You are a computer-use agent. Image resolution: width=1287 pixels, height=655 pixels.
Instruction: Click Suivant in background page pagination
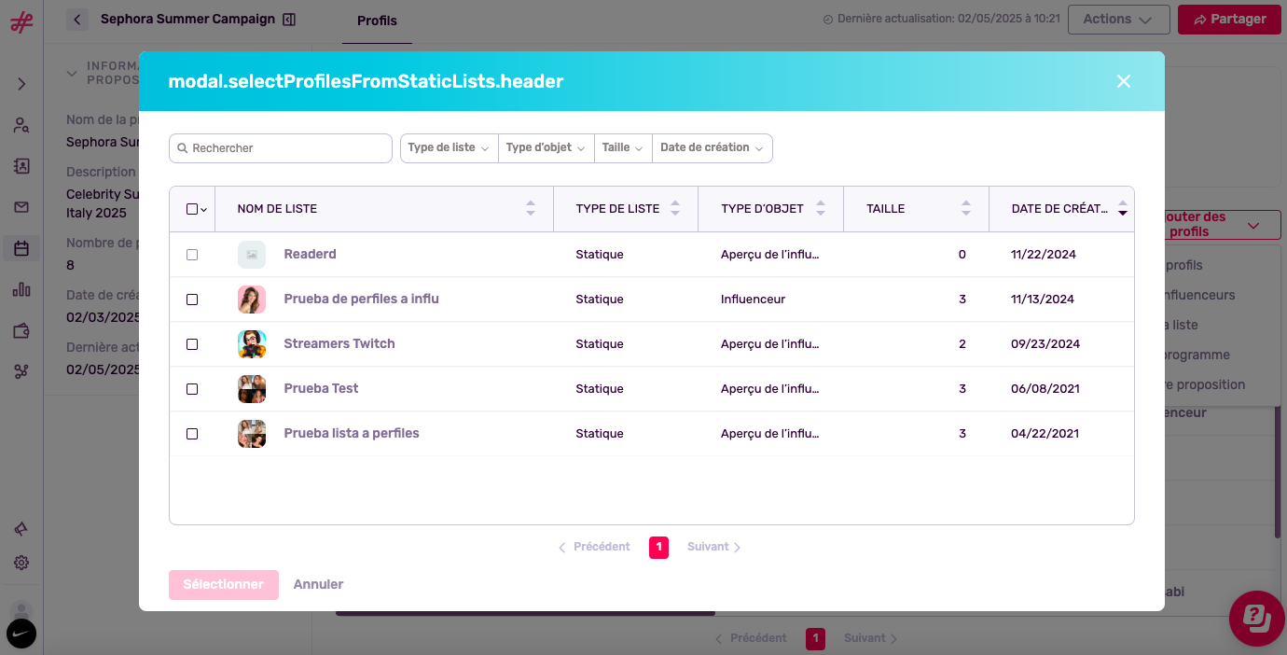871,638
